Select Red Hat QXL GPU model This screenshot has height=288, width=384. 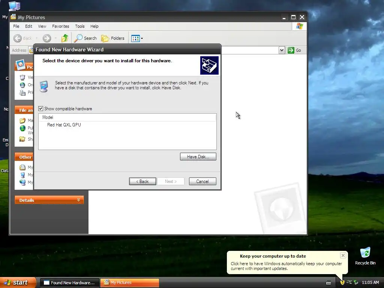tap(64, 125)
